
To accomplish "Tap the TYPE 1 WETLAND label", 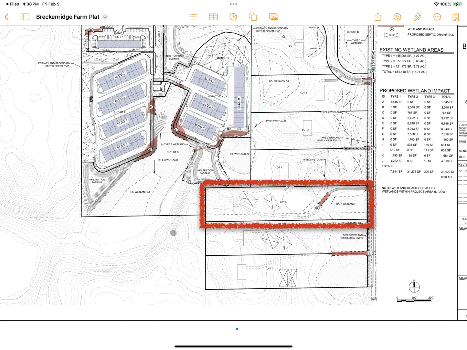I will [x=344, y=204].
